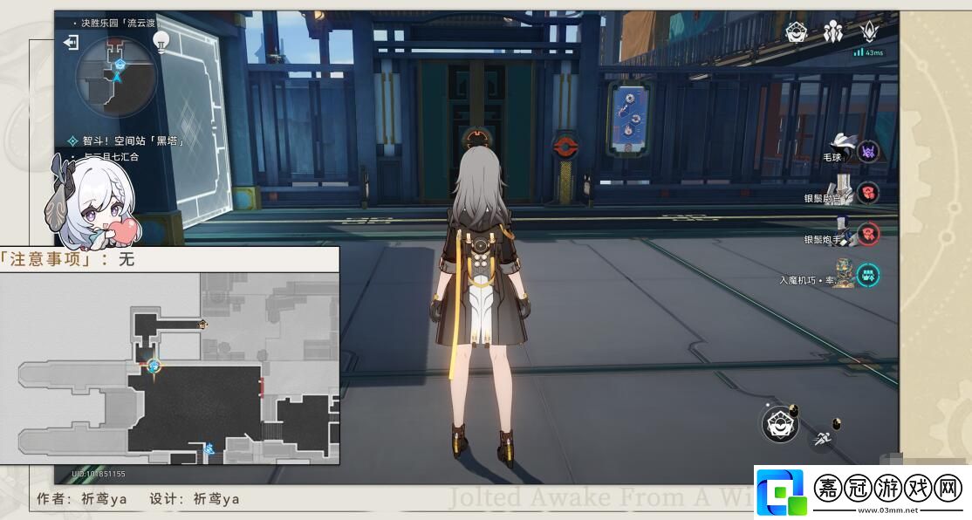Click the 43ms ping readout
This screenshot has width=972, height=520.
[x=874, y=52]
